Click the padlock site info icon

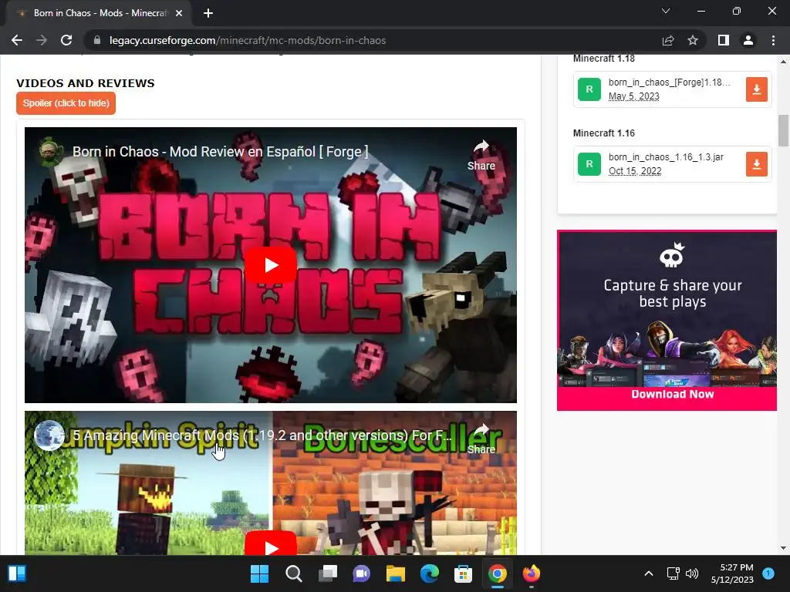97,40
